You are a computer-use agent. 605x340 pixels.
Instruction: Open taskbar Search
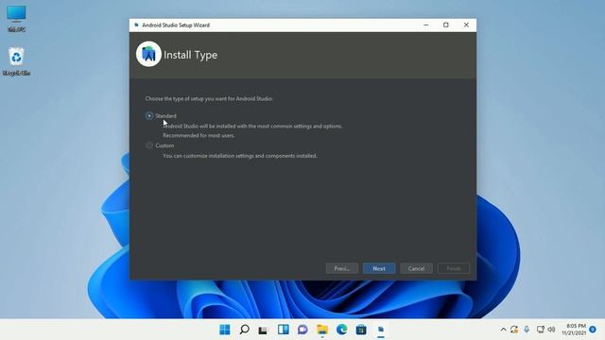coord(244,330)
